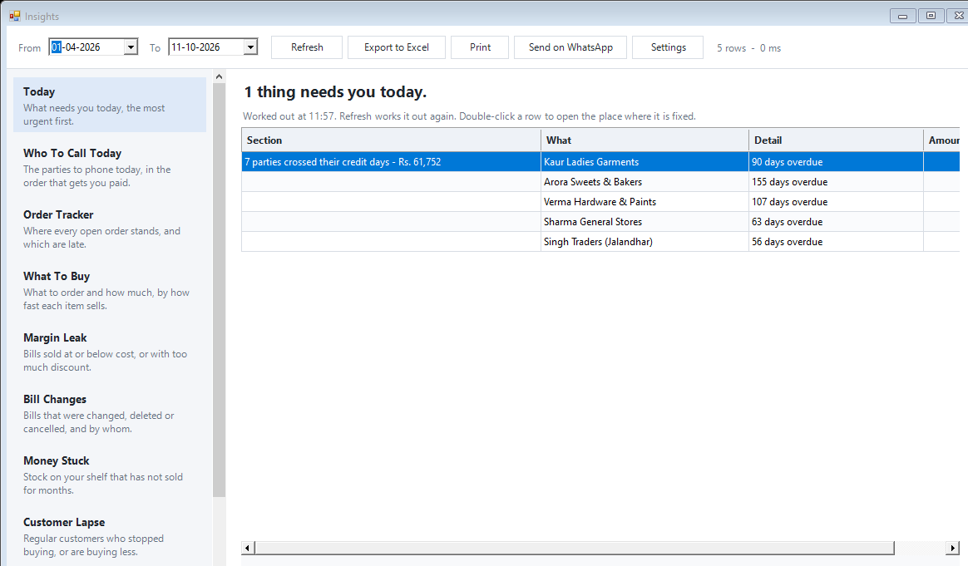Sort by the Section column header
968x566 pixels.
(x=392, y=140)
